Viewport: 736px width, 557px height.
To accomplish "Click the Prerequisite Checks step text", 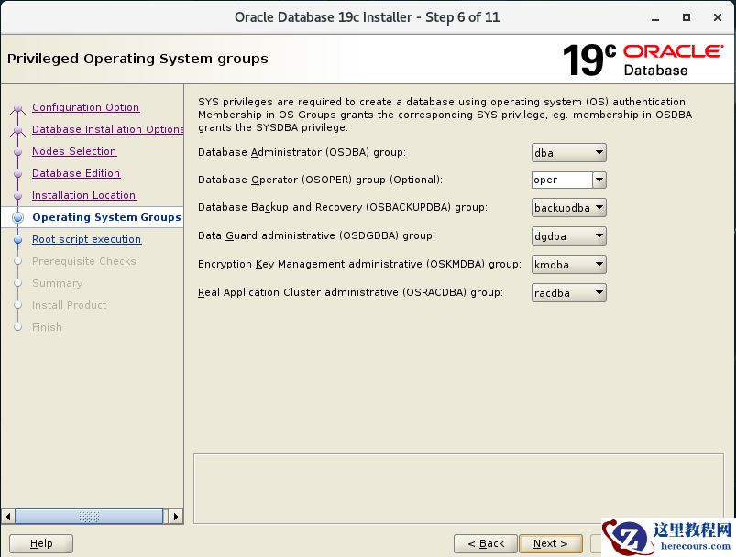I will (x=84, y=261).
